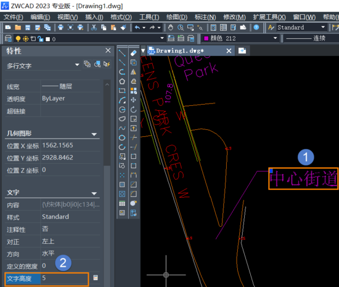The image size is (339, 287).
Task: Select the Chamfer tool
Action: 134,184
